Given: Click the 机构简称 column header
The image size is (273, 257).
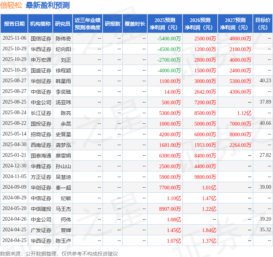Looking at the screenshot, I should pyautogui.click(x=40, y=24).
